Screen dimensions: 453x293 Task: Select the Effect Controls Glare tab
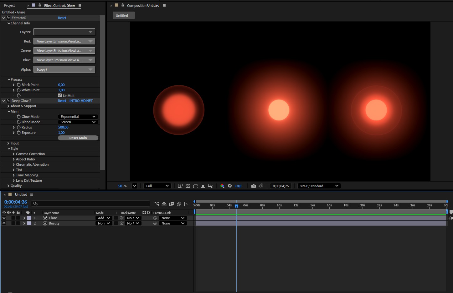point(59,5)
